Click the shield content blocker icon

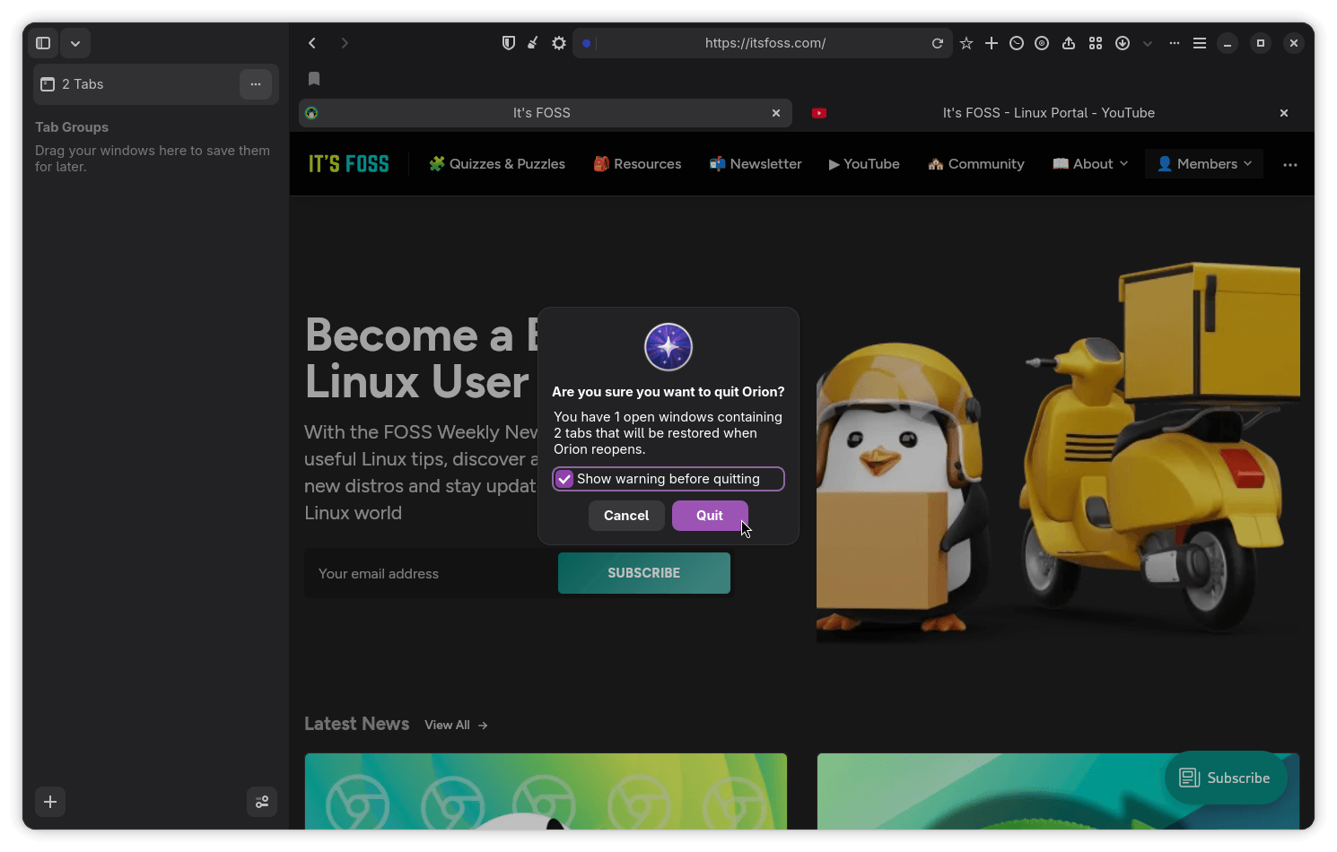[509, 42]
